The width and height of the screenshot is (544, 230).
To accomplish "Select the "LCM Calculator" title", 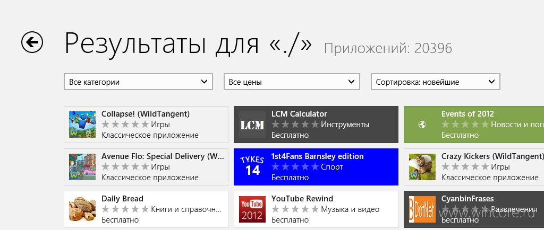I will point(299,114).
